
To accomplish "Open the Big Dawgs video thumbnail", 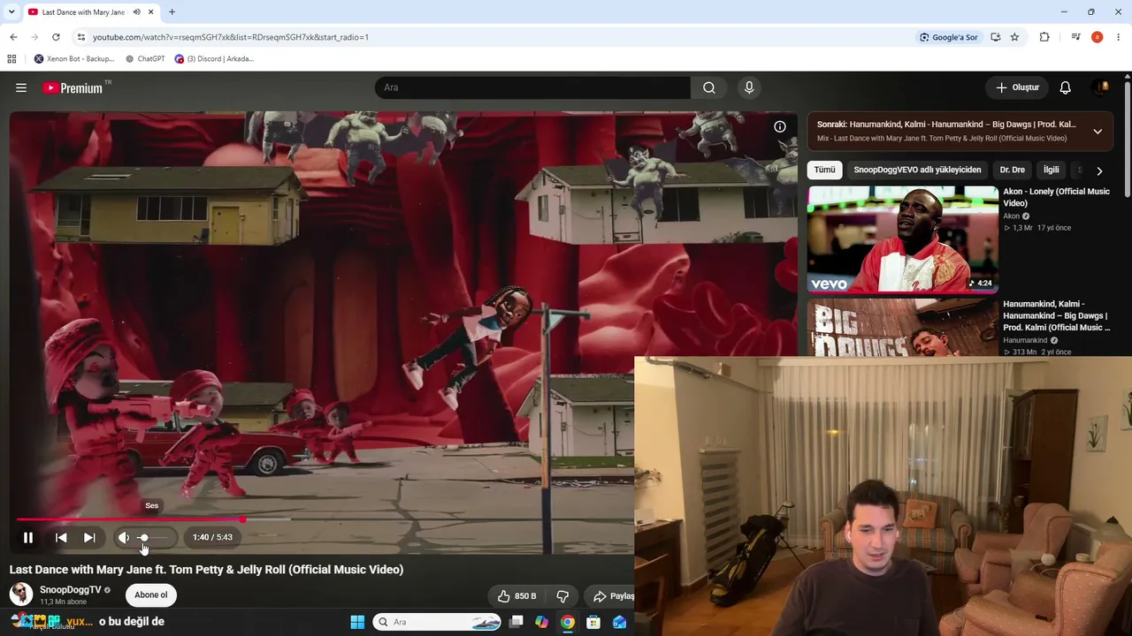I will 903,329.
